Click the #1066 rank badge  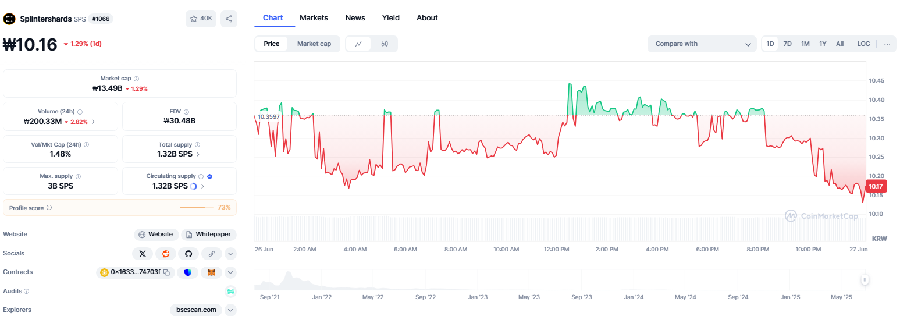click(x=101, y=19)
